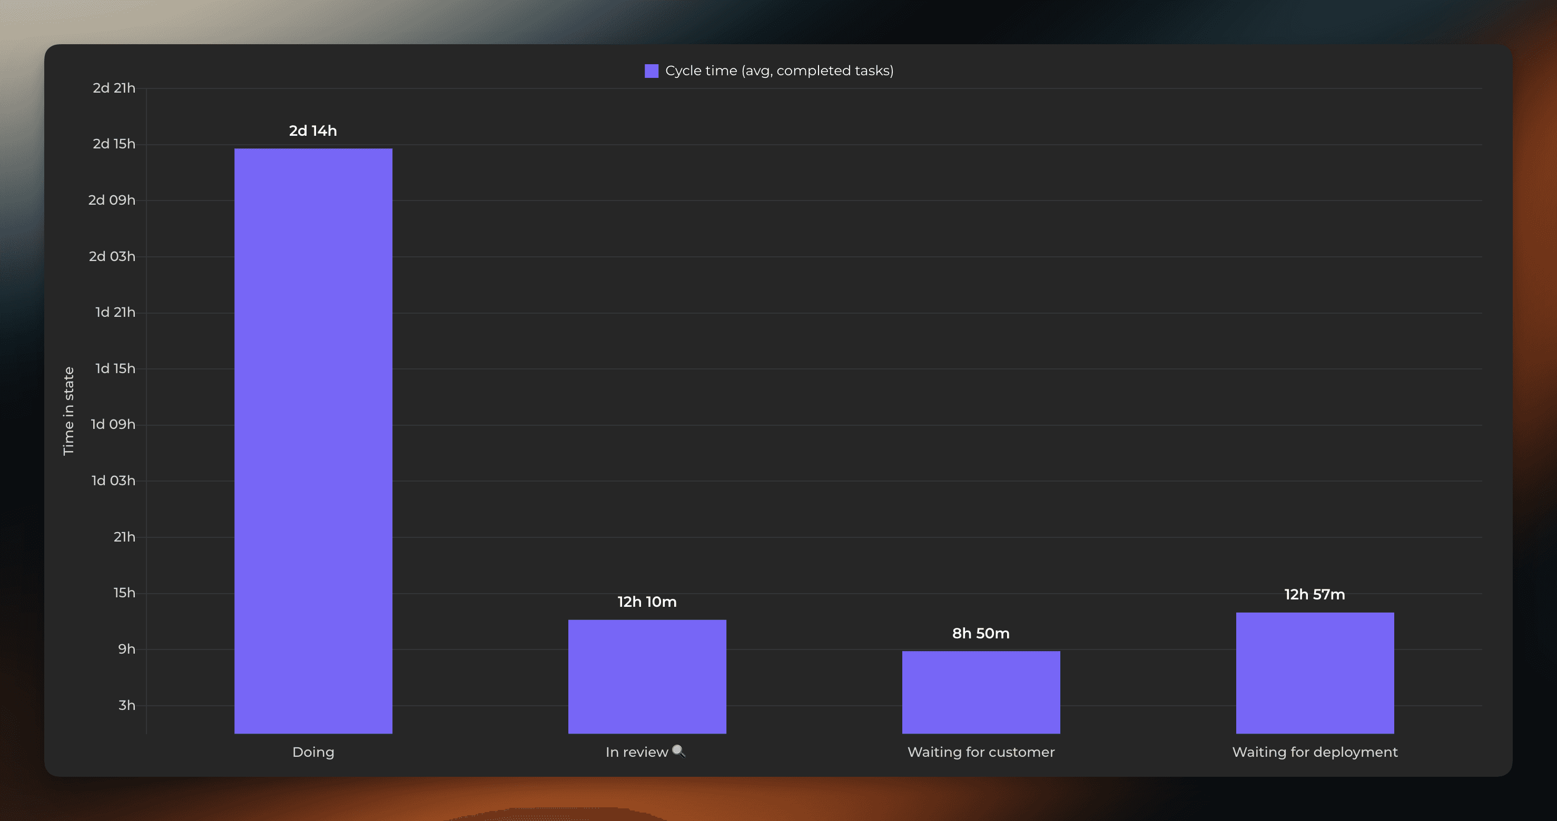Click the magnifying glass icon beside In review
Viewport: 1557px width, 821px height.
679,751
